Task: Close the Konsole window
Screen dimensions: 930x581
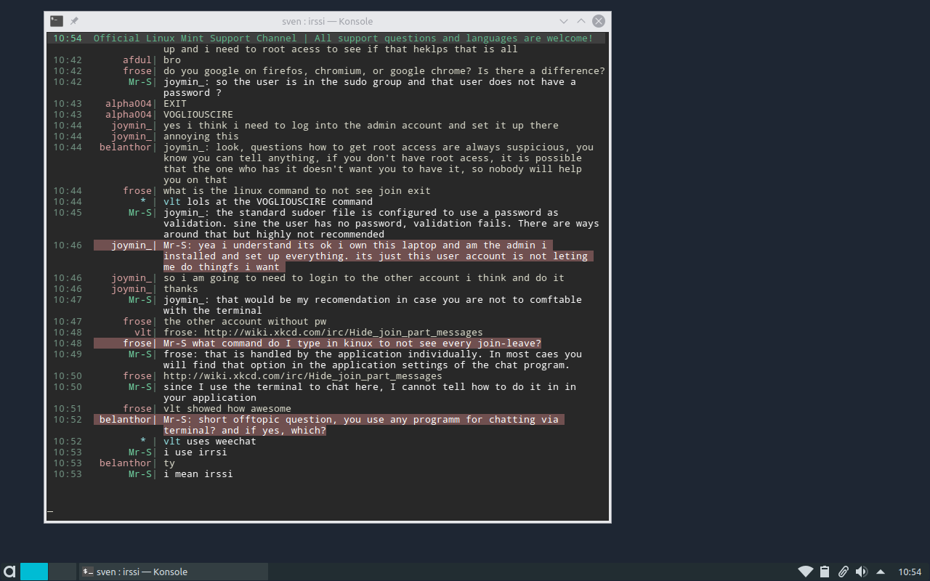Action: tap(599, 21)
